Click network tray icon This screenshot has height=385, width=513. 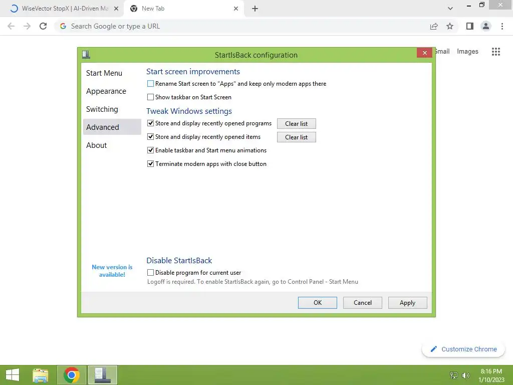(x=454, y=375)
